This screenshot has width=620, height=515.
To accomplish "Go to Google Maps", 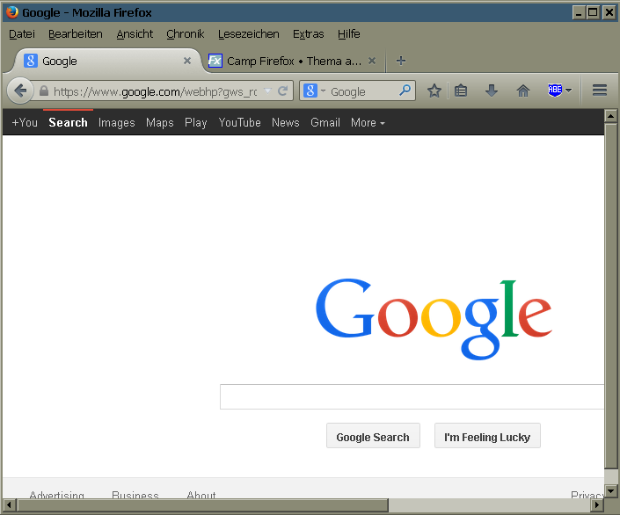I will (x=160, y=122).
